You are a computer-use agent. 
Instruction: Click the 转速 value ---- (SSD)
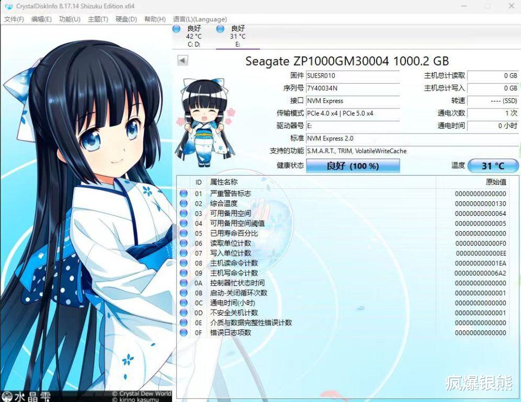point(493,101)
